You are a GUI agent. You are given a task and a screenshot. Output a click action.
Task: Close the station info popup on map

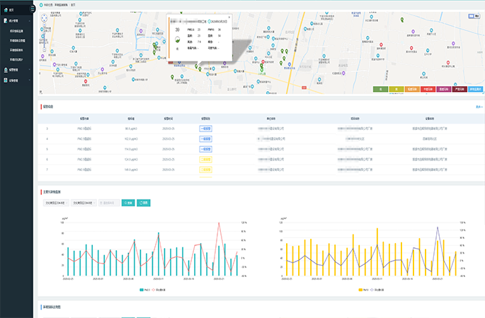228,17
